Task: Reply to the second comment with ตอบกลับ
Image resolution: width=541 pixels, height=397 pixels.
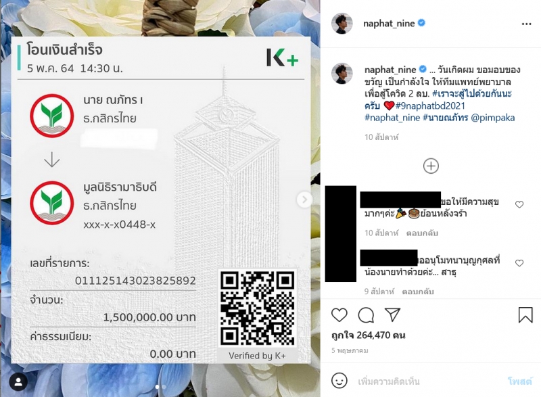Action: pos(418,291)
